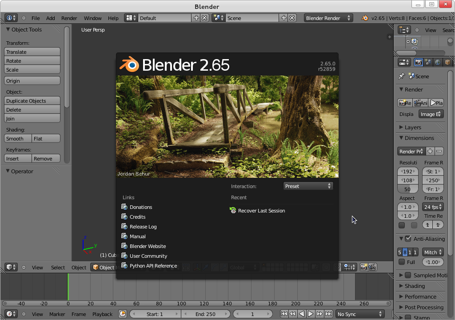Image resolution: width=455 pixels, height=320 pixels.
Task: Toggle the Sampled Motion Blur checkbox
Action: 408,276
